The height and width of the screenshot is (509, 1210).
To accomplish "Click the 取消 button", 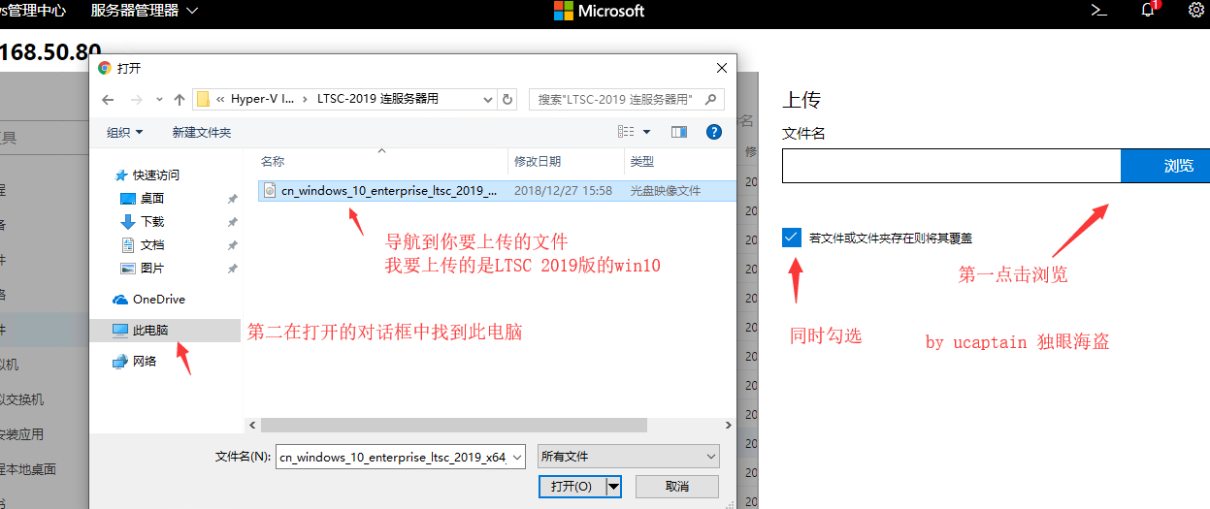I will (677, 487).
